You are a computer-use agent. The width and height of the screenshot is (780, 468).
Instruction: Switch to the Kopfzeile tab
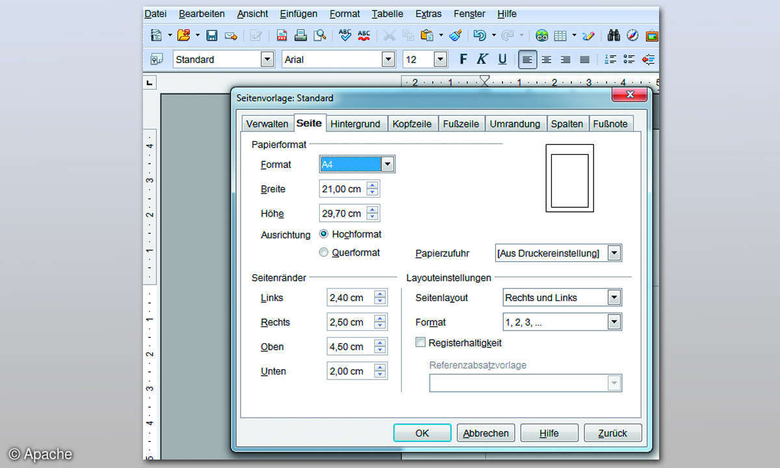pyautogui.click(x=412, y=123)
